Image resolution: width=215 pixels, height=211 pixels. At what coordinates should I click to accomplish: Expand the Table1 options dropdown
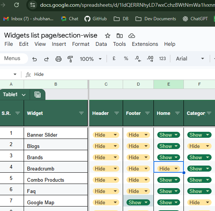pyautogui.click(x=24, y=95)
